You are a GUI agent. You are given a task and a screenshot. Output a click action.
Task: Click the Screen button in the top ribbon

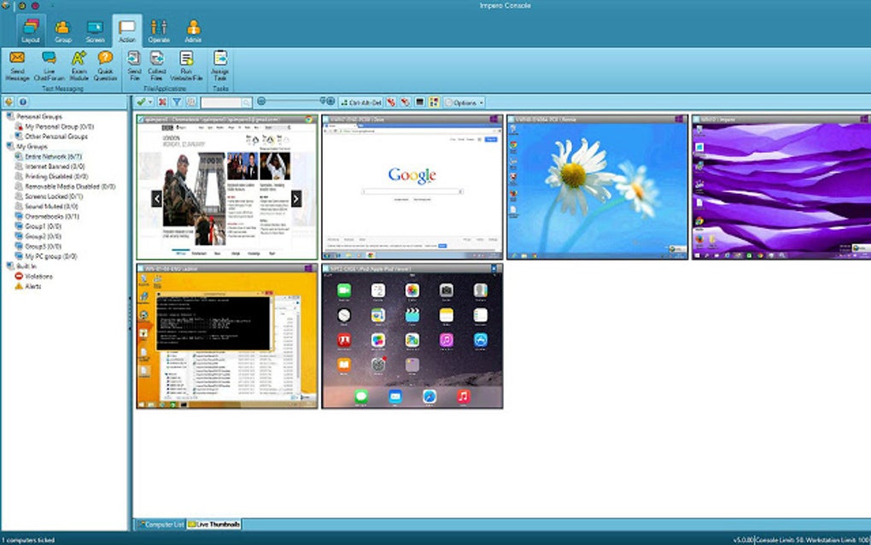pos(96,30)
